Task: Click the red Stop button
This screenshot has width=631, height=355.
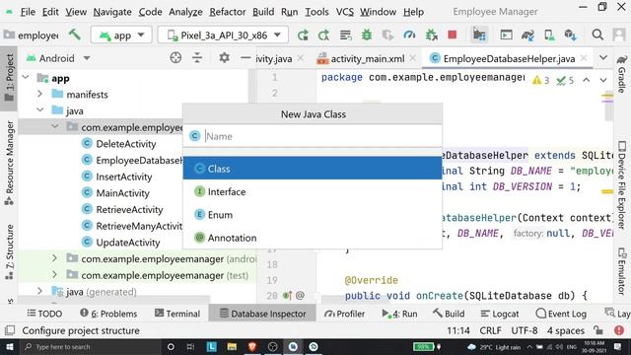Action: [x=453, y=35]
